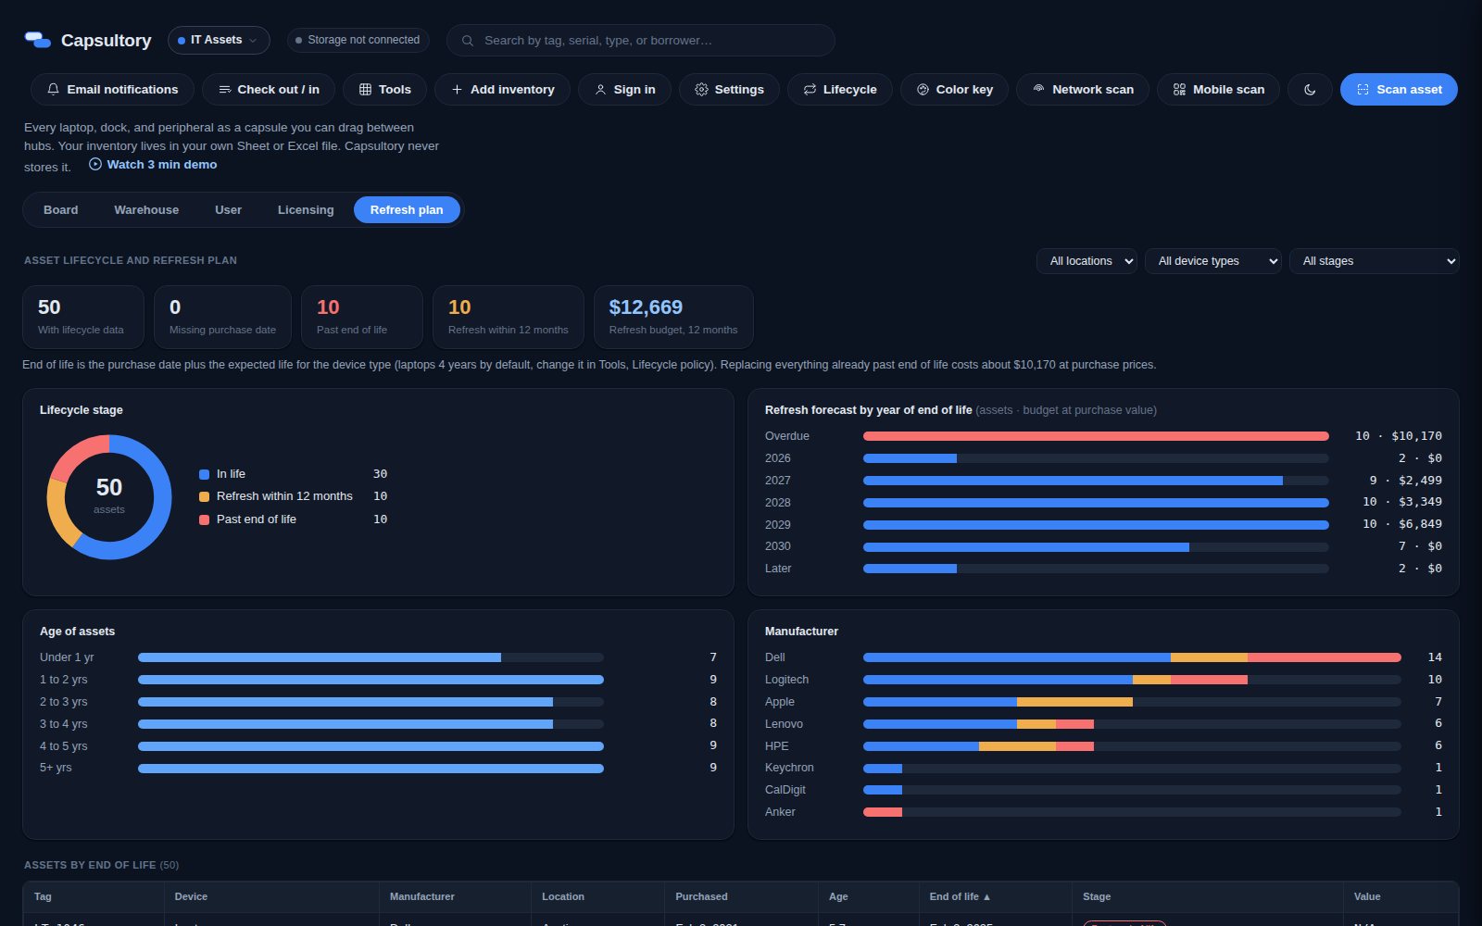1482x926 pixels.
Task: Click the bell icon in Email notifications
Action: pyautogui.click(x=53, y=90)
